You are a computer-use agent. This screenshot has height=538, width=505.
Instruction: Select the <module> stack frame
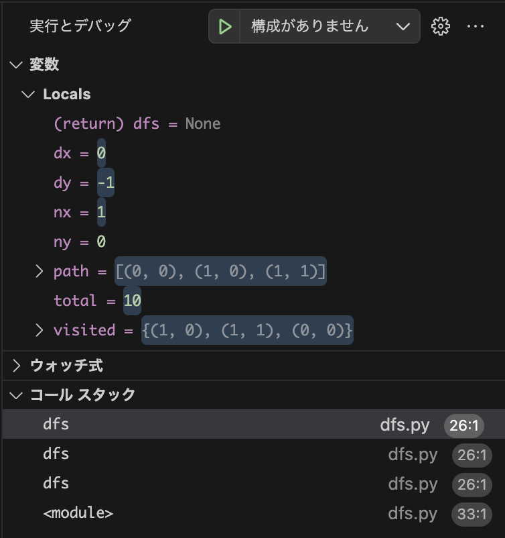tap(78, 513)
